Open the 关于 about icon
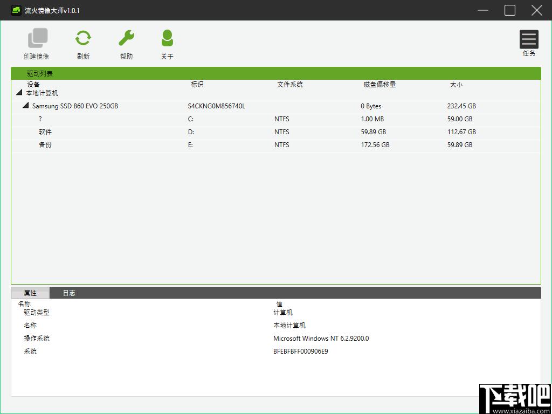552x414 pixels. pos(167,38)
